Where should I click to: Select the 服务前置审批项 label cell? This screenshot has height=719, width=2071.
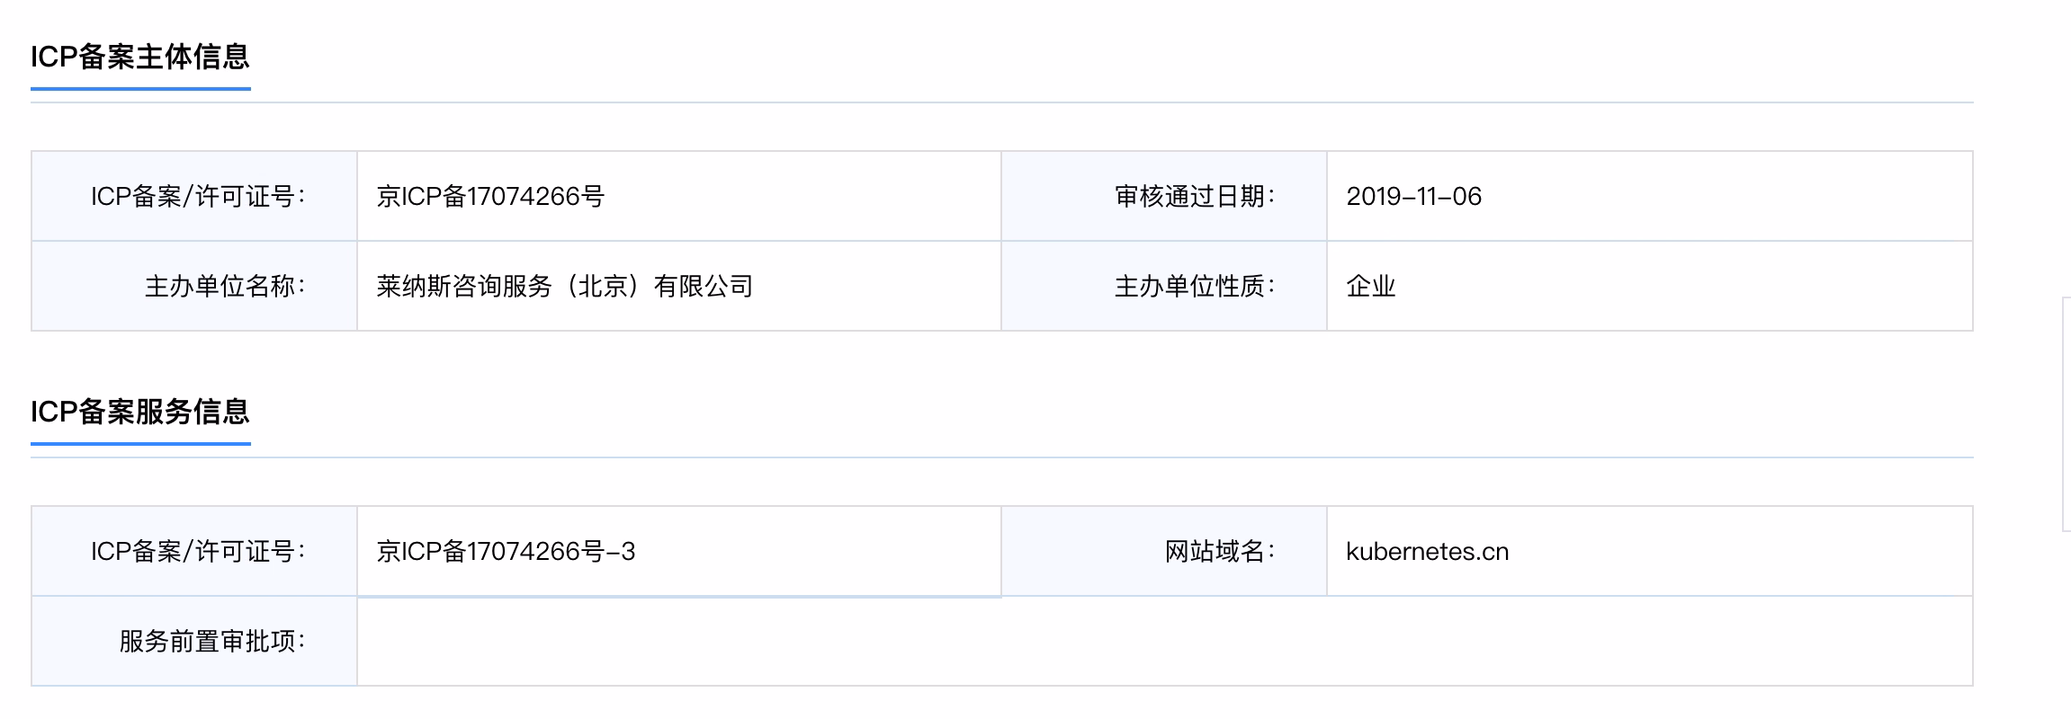coord(194,641)
